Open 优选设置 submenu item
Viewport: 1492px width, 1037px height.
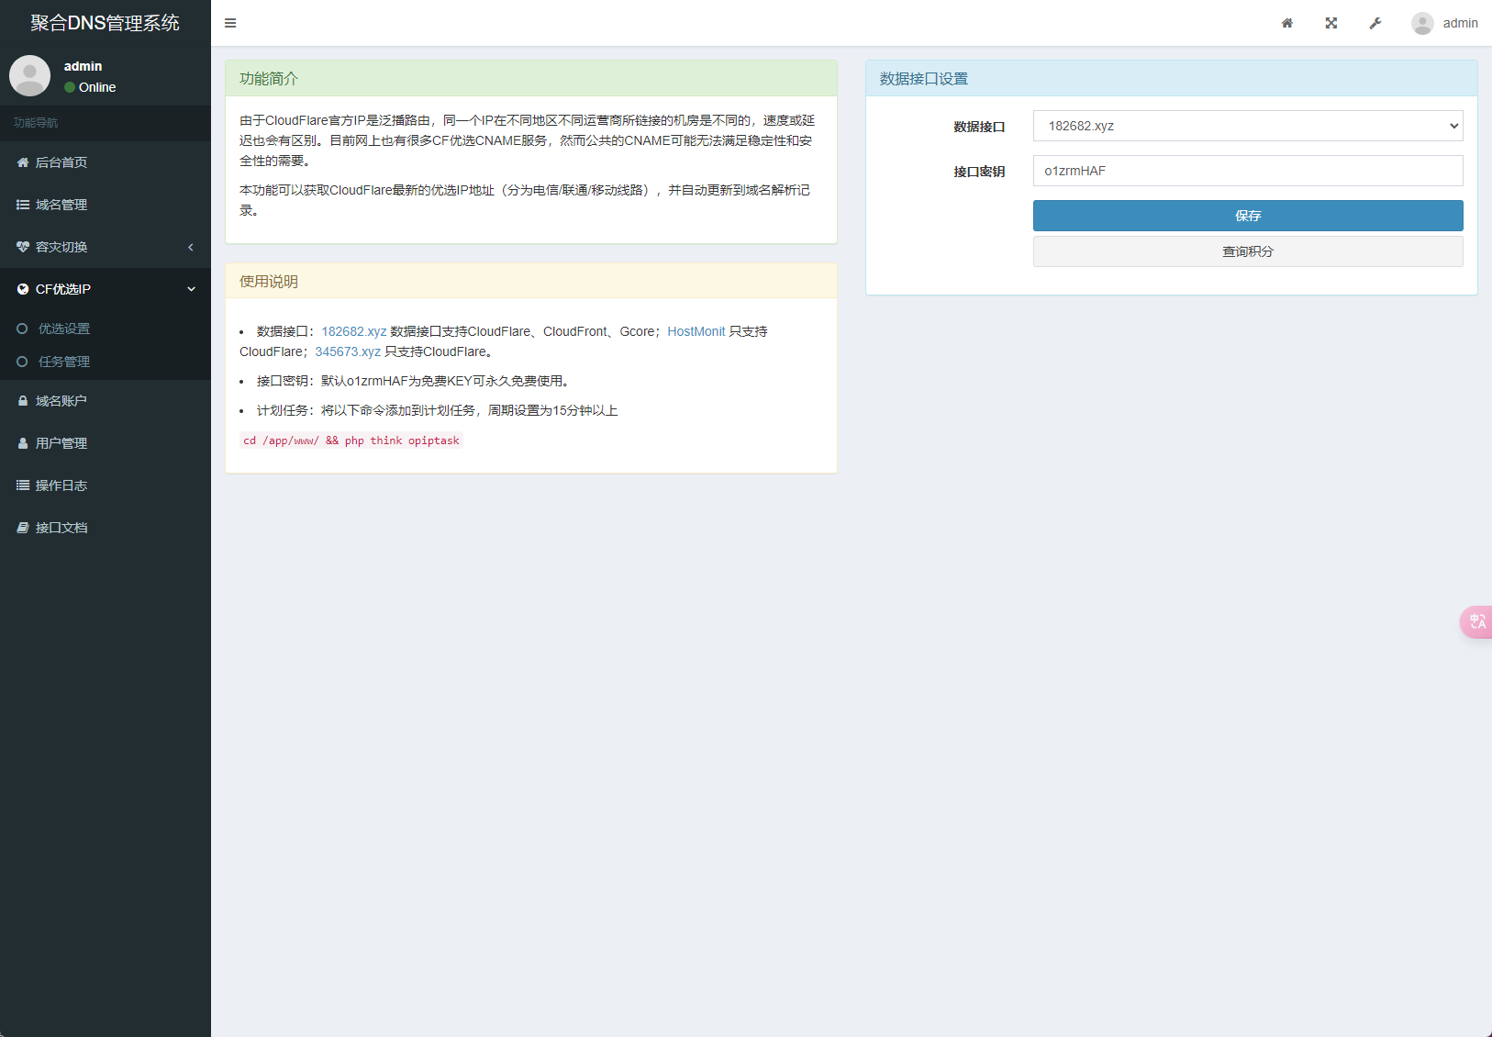(x=106, y=329)
